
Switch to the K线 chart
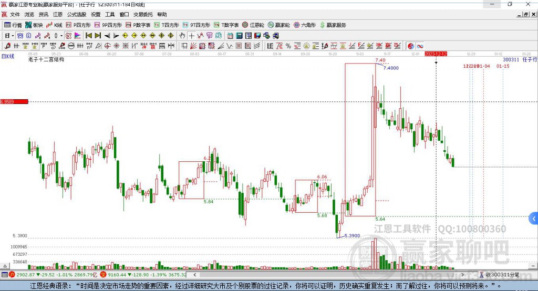pos(54,25)
